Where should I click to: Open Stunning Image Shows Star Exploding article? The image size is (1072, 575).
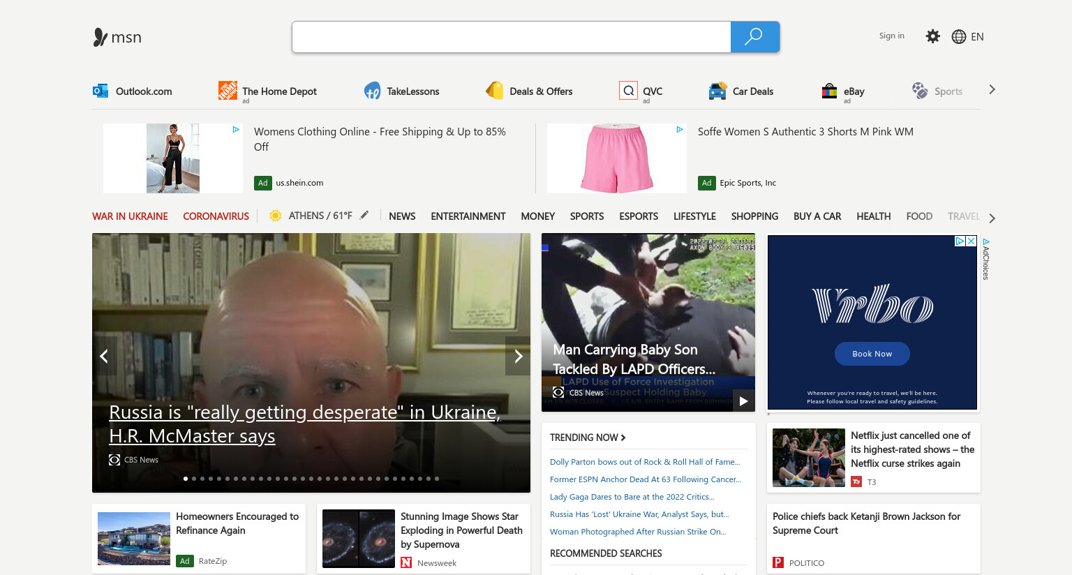coord(462,530)
